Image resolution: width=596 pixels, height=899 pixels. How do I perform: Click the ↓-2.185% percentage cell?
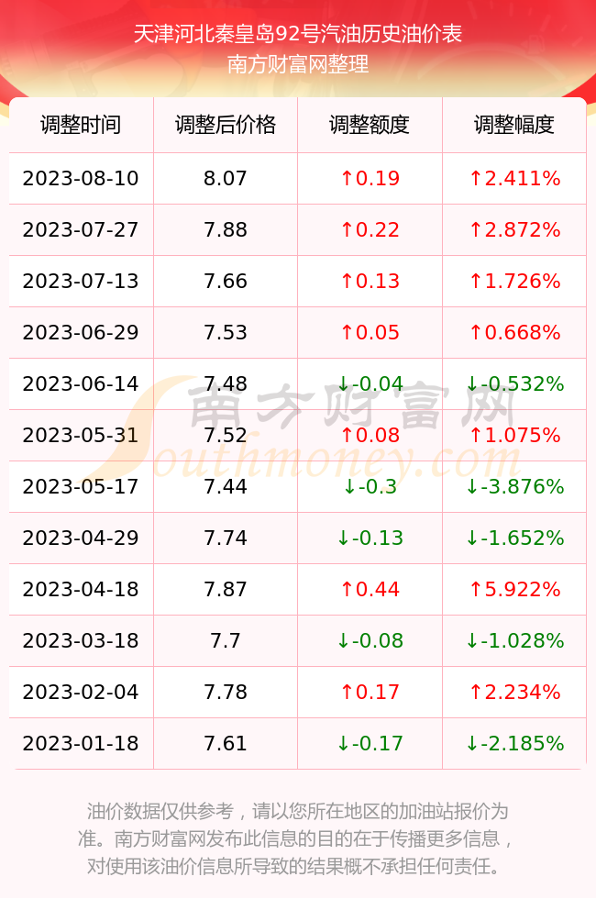514,744
